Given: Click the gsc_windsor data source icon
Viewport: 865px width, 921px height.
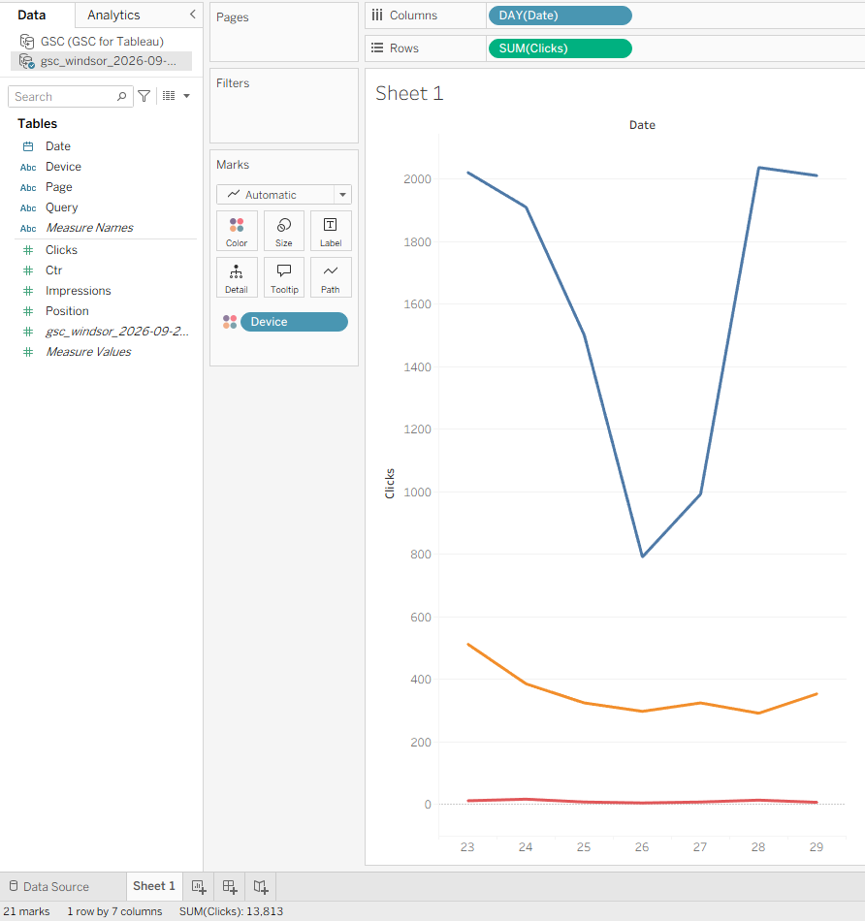Looking at the screenshot, I should [x=27, y=61].
